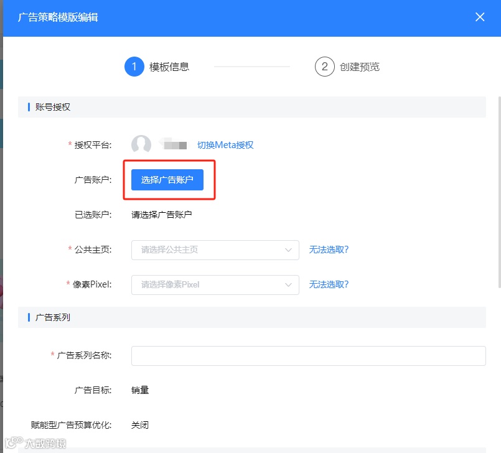
Task: Click the avatar beside 授权平台
Action: (x=141, y=144)
